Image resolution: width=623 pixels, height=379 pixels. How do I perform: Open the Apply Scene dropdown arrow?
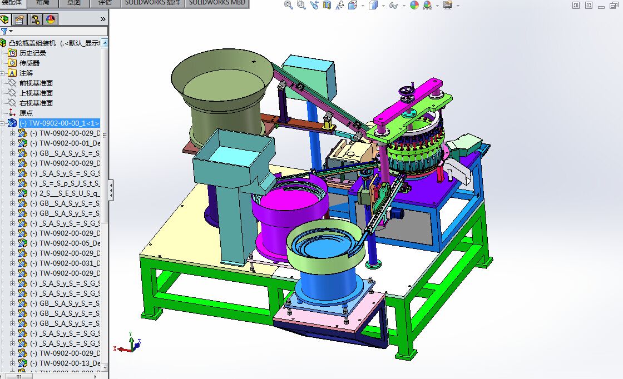coord(437,6)
